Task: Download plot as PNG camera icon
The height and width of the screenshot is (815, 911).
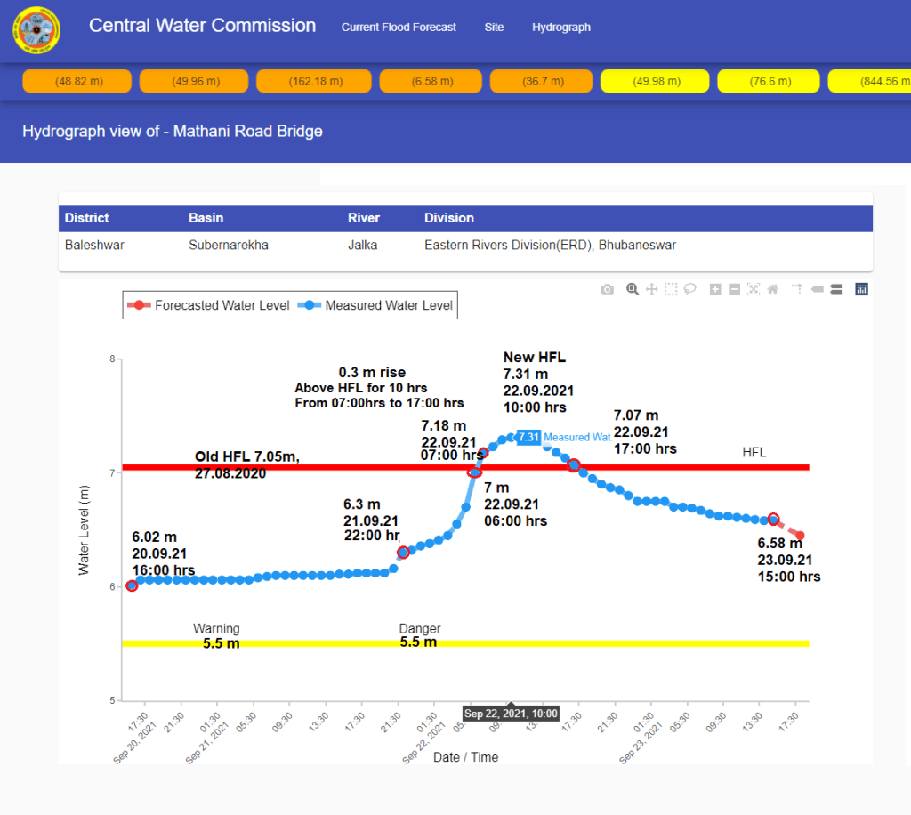Action: (x=607, y=289)
